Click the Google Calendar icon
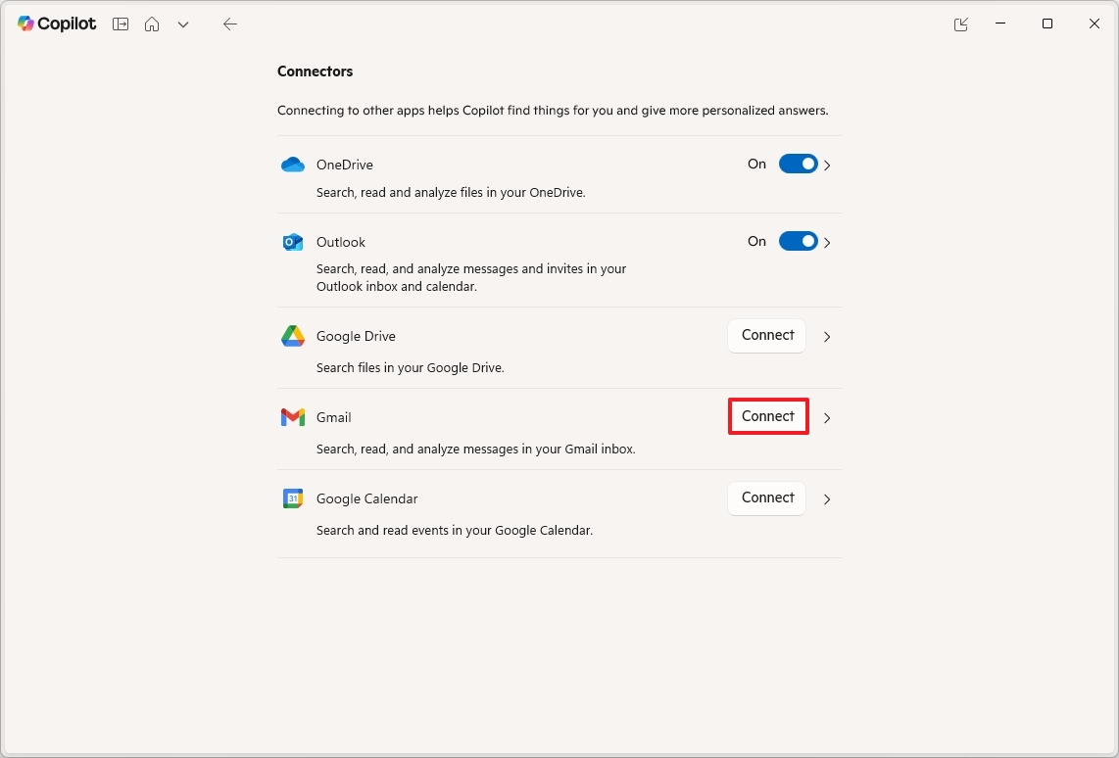 pyautogui.click(x=292, y=498)
